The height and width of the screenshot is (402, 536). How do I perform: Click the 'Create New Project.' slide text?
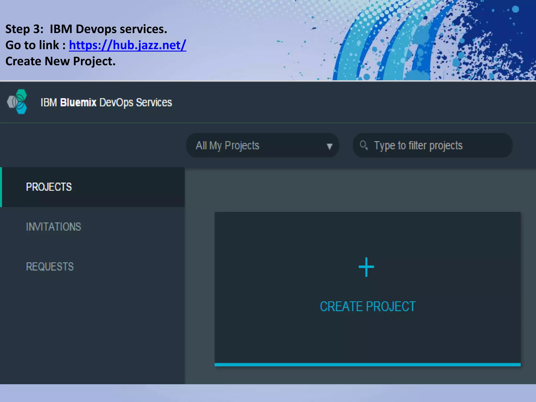point(60,61)
